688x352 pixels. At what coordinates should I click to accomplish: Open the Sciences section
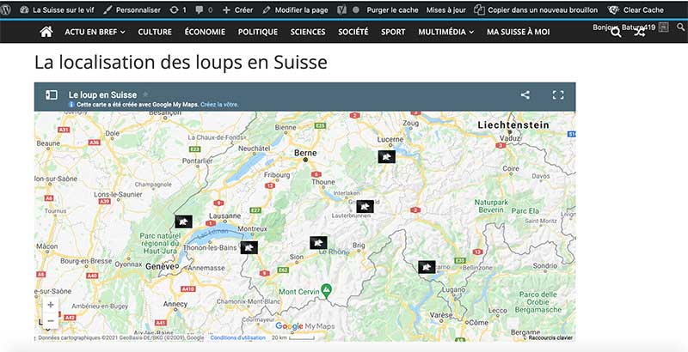pyautogui.click(x=308, y=32)
